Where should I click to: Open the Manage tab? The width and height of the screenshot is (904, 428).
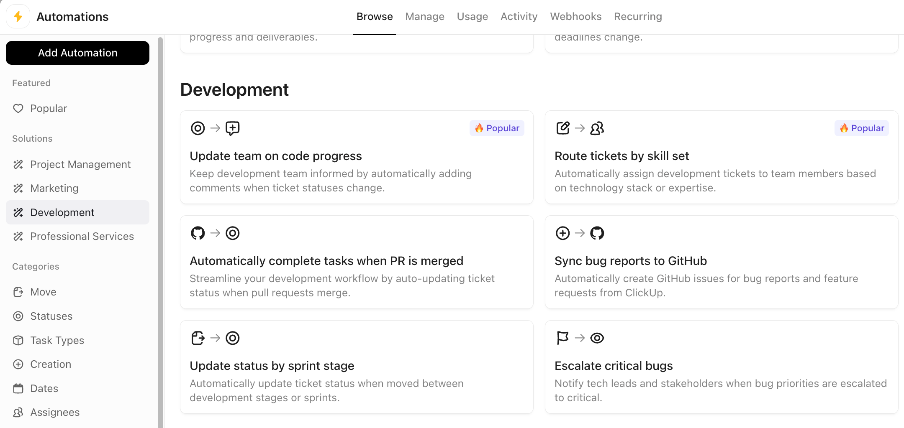coord(424,16)
